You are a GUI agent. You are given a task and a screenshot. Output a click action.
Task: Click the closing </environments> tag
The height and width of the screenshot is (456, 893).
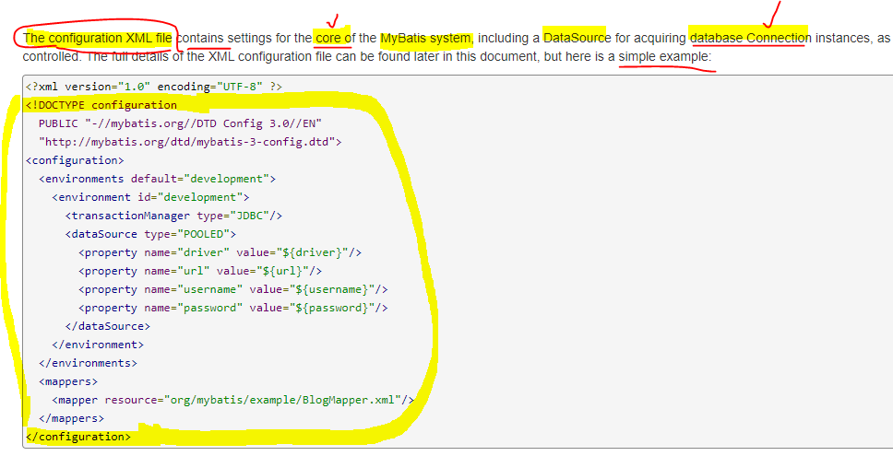[88, 363]
